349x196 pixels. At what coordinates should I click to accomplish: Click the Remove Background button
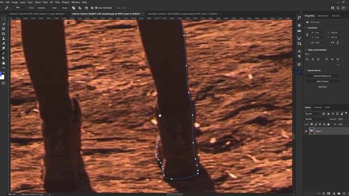tap(322, 76)
